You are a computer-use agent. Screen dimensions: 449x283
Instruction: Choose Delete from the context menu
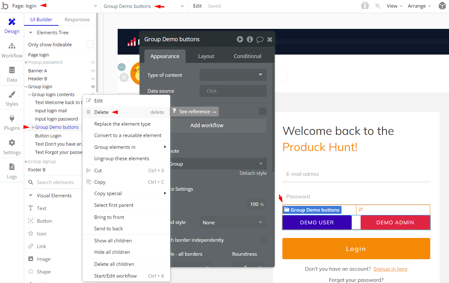[126, 112]
